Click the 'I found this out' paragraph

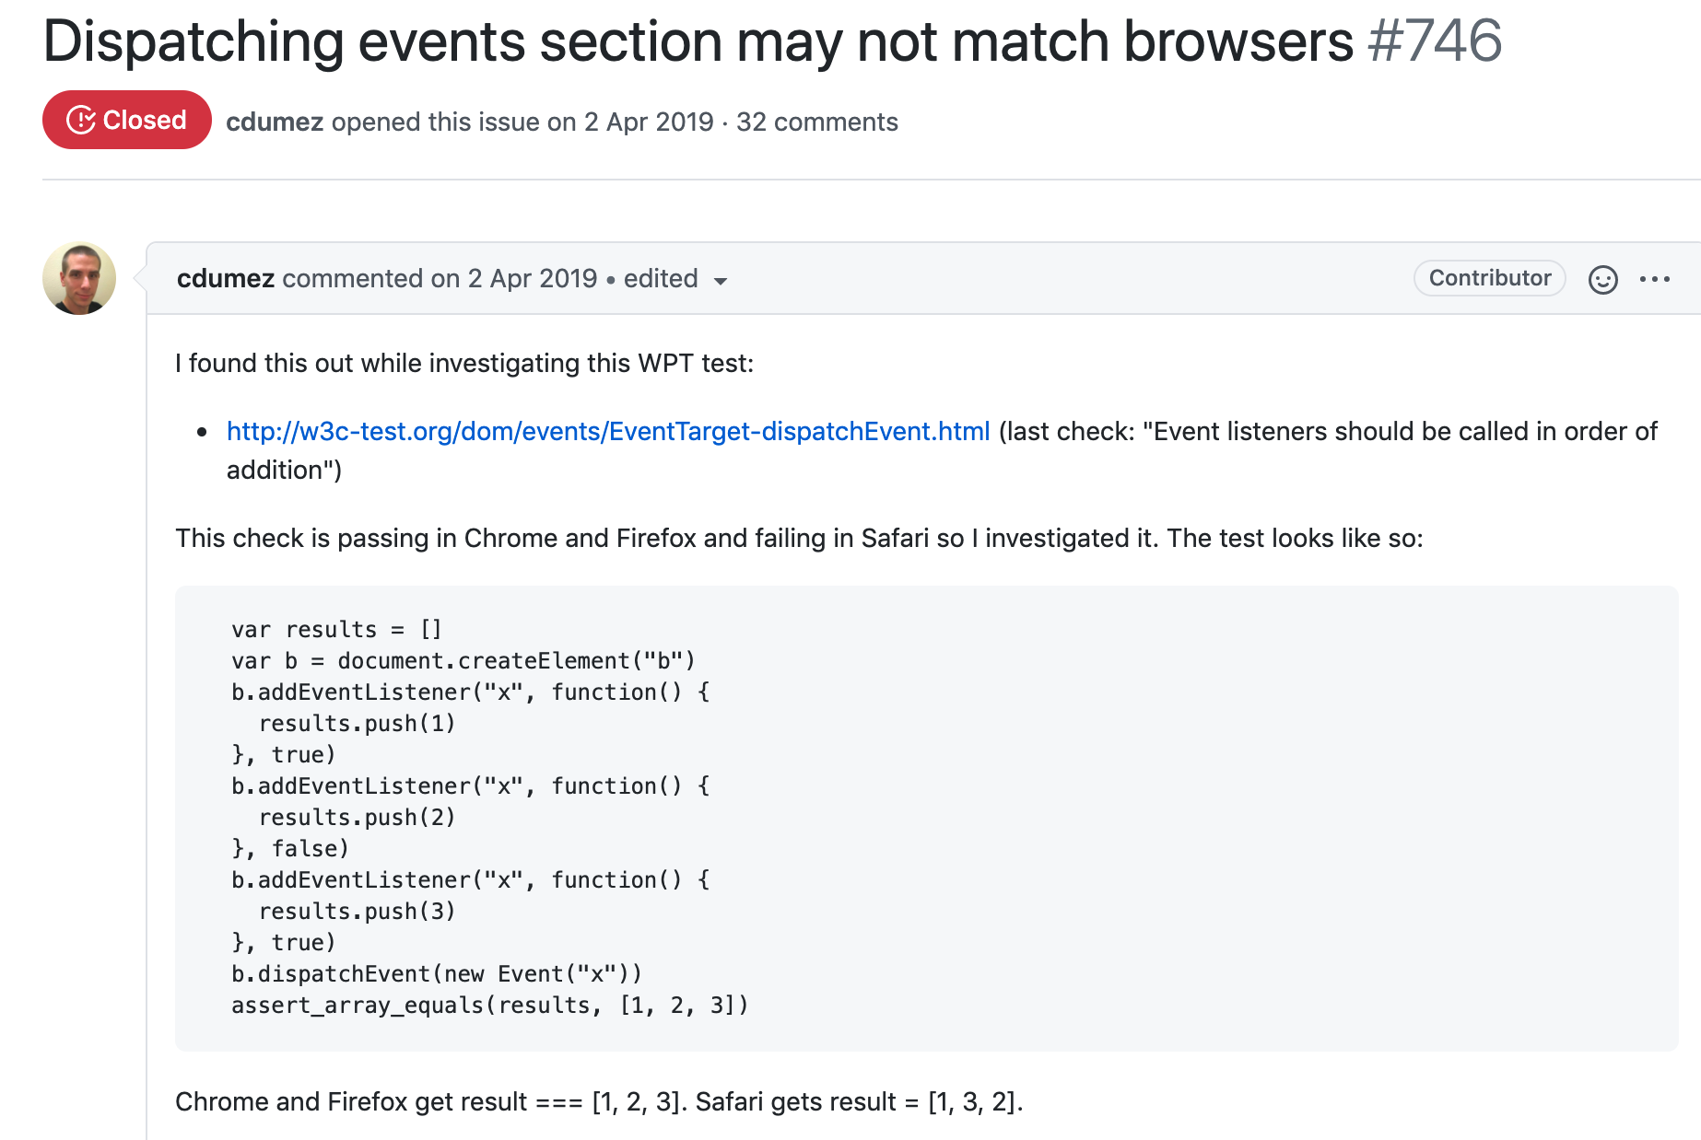click(x=464, y=363)
